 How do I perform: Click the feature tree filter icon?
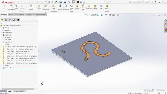point(2,23)
